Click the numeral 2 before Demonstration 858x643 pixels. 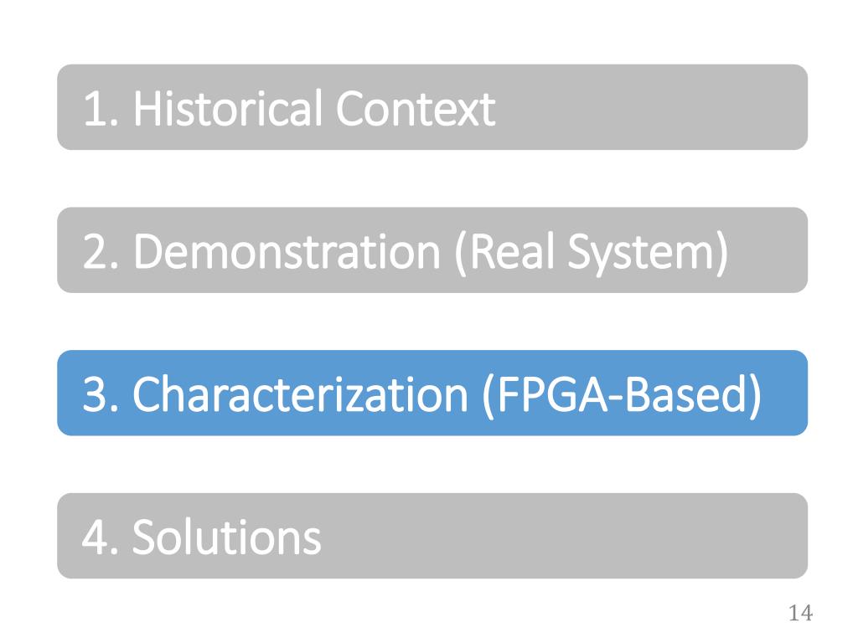[96, 251]
